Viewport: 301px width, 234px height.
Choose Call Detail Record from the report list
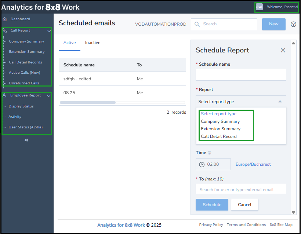tap(218, 136)
